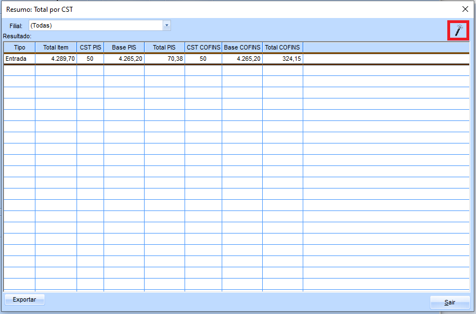Select the 50 cell under CST PIS
Image resolution: width=476 pixels, height=314 pixels.
pos(90,59)
